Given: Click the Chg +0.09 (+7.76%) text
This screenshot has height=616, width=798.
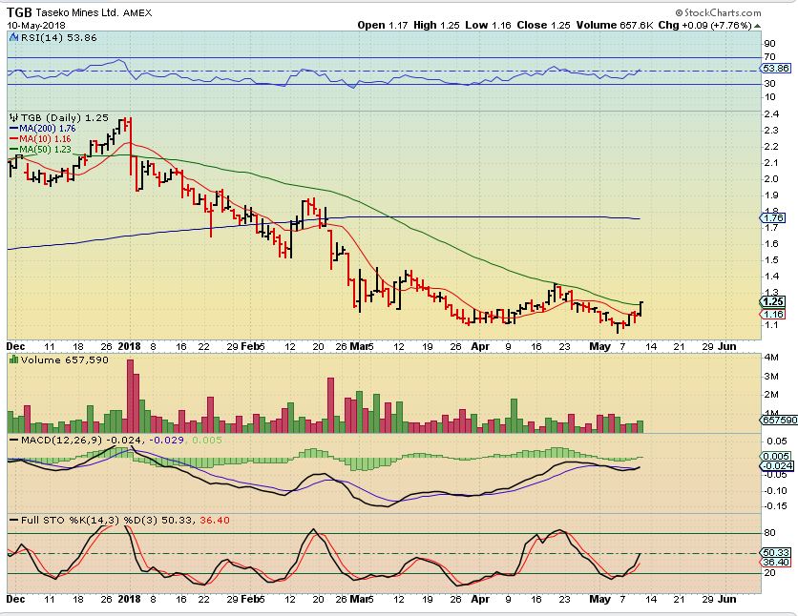Looking at the screenshot, I should pos(704,26).
